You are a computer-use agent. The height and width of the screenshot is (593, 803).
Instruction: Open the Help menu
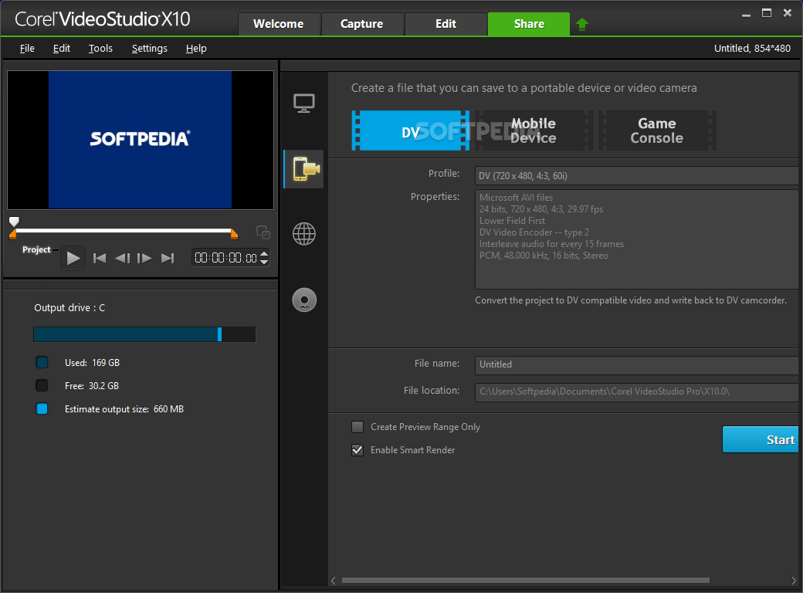point(196,48)
